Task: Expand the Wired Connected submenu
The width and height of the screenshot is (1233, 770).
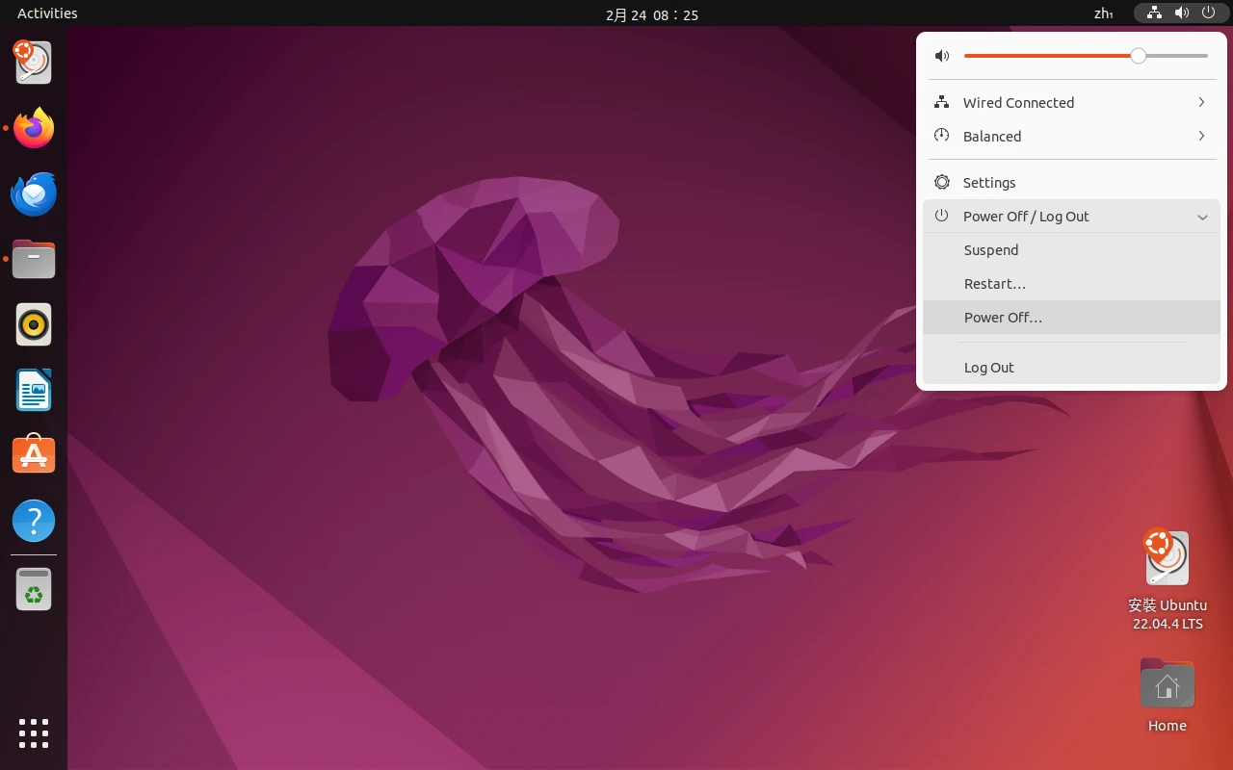Action: point(1071,103)
